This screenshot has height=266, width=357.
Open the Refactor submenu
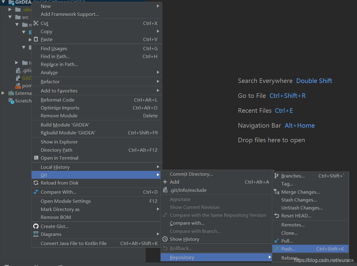(97, 81)
